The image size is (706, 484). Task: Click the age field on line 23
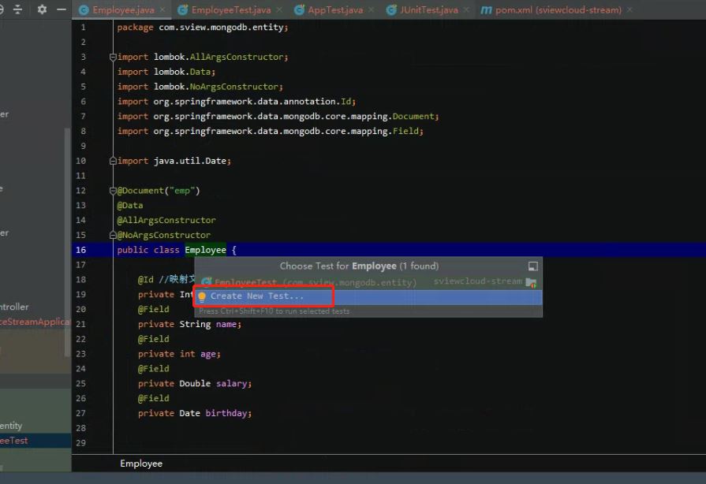208,354
